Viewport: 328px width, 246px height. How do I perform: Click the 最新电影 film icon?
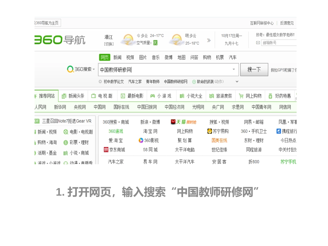click(123, 96)
